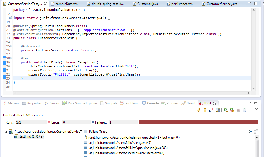Click Rerun Test button
264x157 pixels.
[x=226, y=110]
